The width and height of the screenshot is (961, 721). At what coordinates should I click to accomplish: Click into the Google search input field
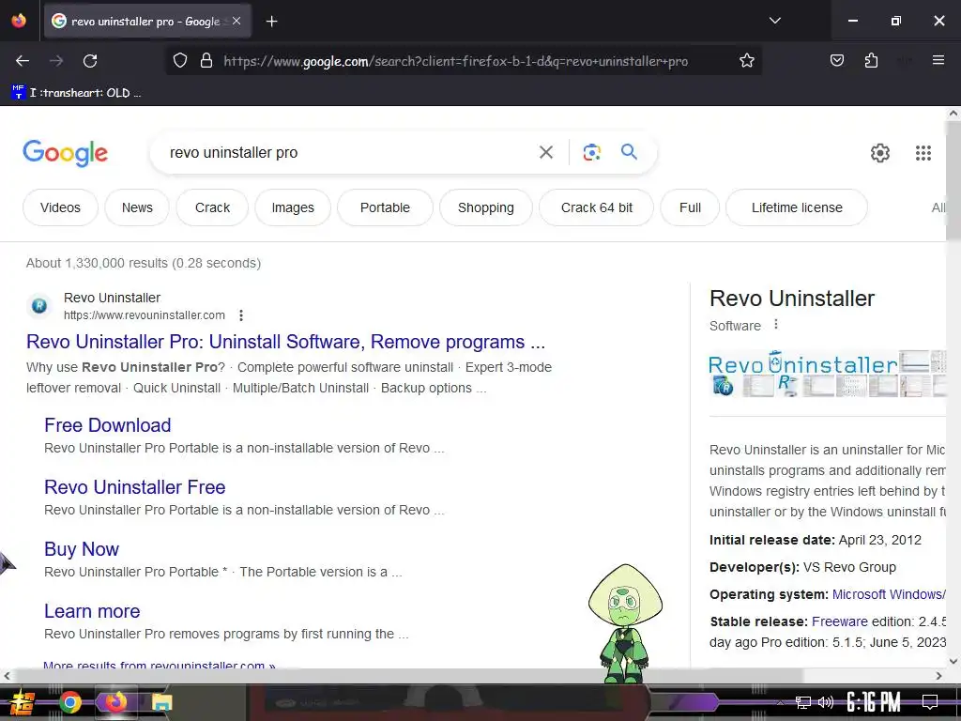[x=349, y=153]
